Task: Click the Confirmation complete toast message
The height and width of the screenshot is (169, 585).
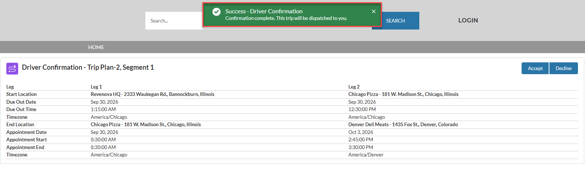Action: click(286, 18)
